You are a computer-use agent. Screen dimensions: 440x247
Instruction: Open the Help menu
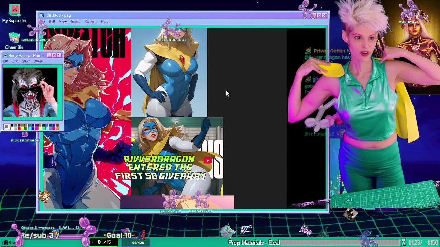(x=104, y=22)
